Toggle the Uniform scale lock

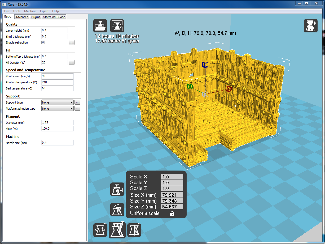pyautogui.click(x=172, y=214)
